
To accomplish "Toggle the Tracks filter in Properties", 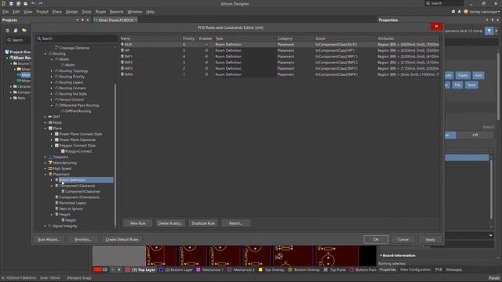I will pos(463,75).
